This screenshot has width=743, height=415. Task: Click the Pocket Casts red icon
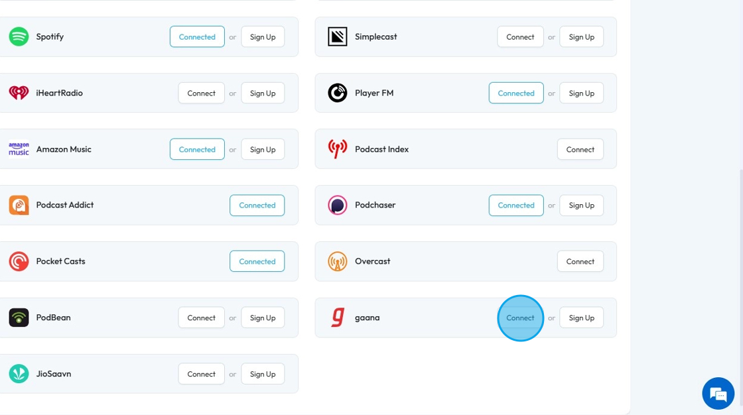19,261
